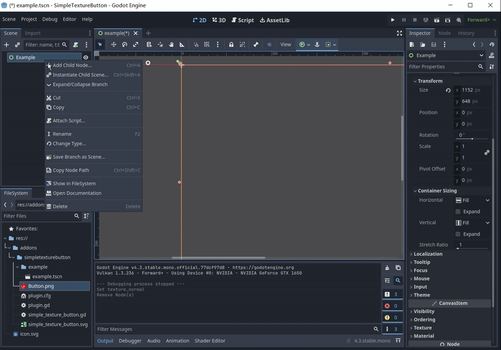Viewport: 501px width, 350px height.
Task: Toggle distraction free mode icon
Action: [400, 33]
